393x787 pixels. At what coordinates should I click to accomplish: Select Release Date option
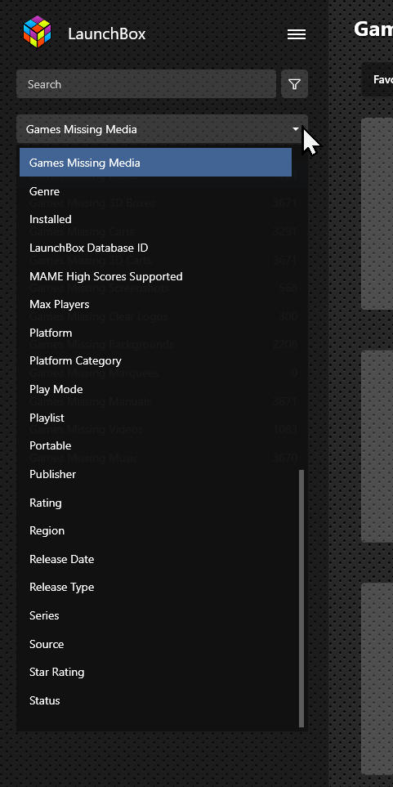point(155,559)
